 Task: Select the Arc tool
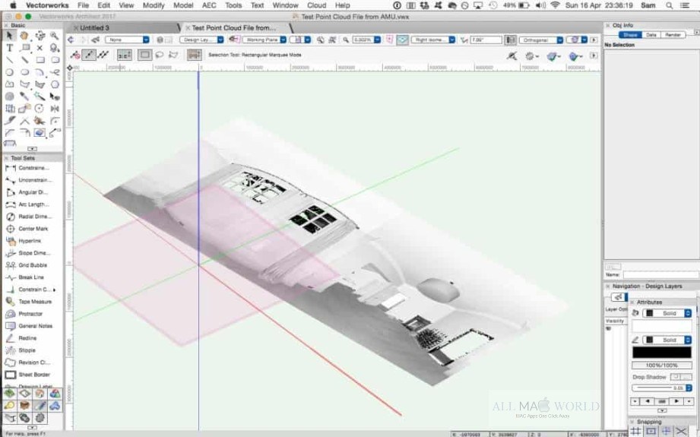pyautogui.click(x=40, y=72)
